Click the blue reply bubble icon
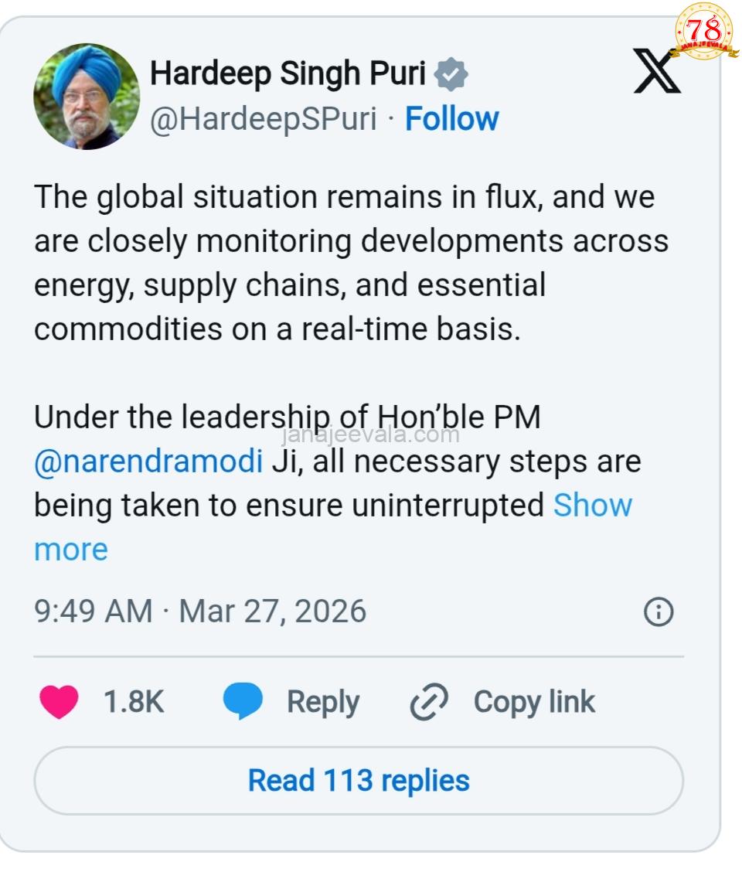 point(243,702)
